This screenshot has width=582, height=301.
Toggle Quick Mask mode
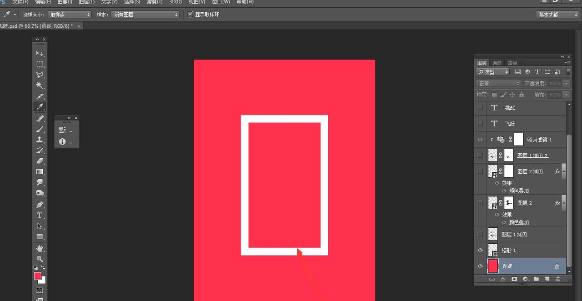point(40,290)
